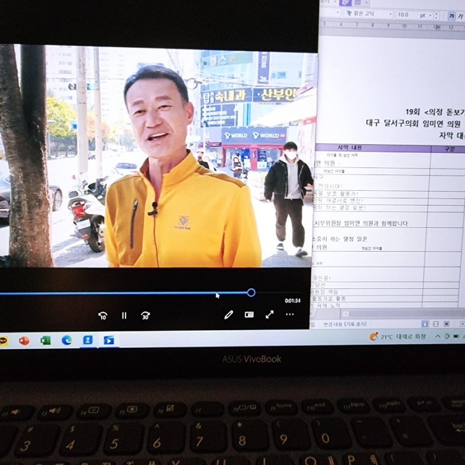Click the monitor icon in system tray
This screenshot has height=465, width=465.
coord(447,337)
